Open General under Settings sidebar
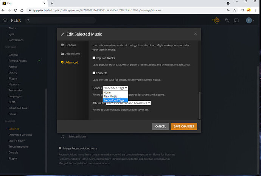The height and width of the screenshot is (176, 261). tap(13, 55)
